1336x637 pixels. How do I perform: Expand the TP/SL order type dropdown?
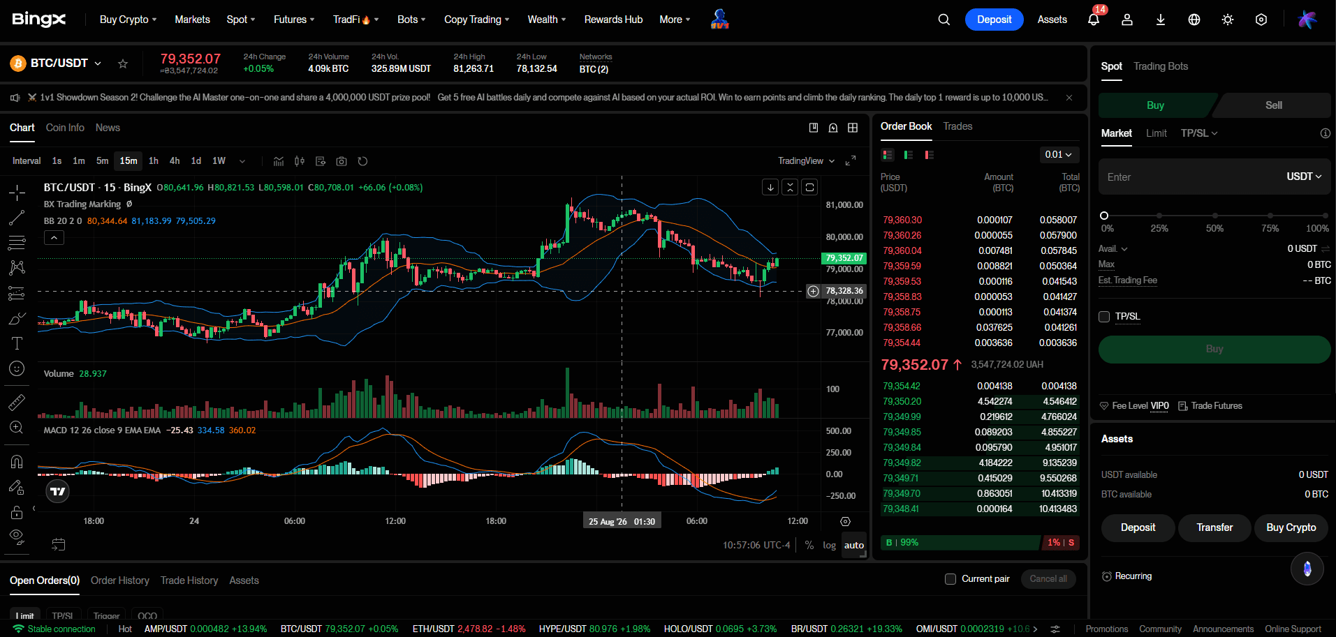(x=1199, y=133)
